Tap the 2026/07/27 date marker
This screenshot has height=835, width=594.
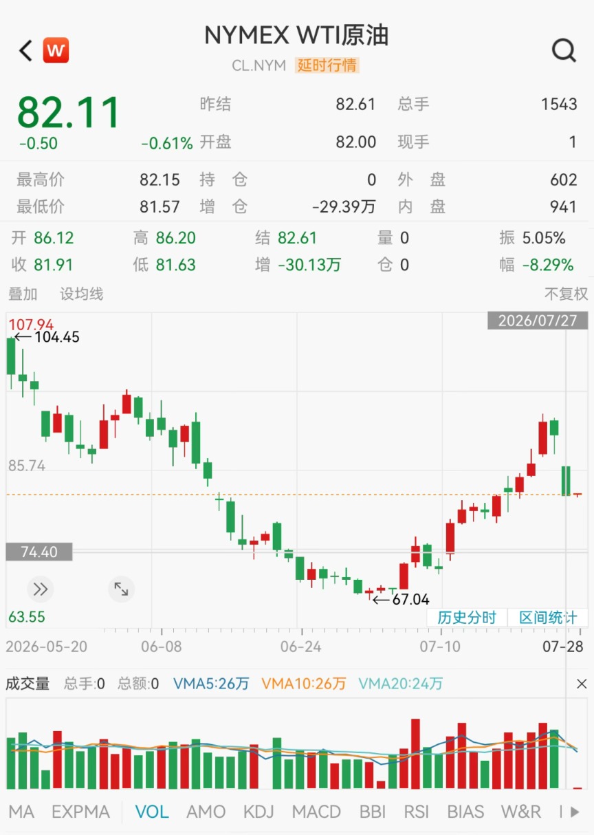pyautogui.click(x=538, y=321)
